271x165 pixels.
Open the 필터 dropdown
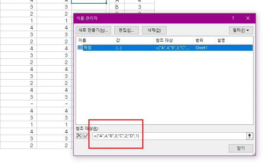pyautogui.click(x=241, y=30)
